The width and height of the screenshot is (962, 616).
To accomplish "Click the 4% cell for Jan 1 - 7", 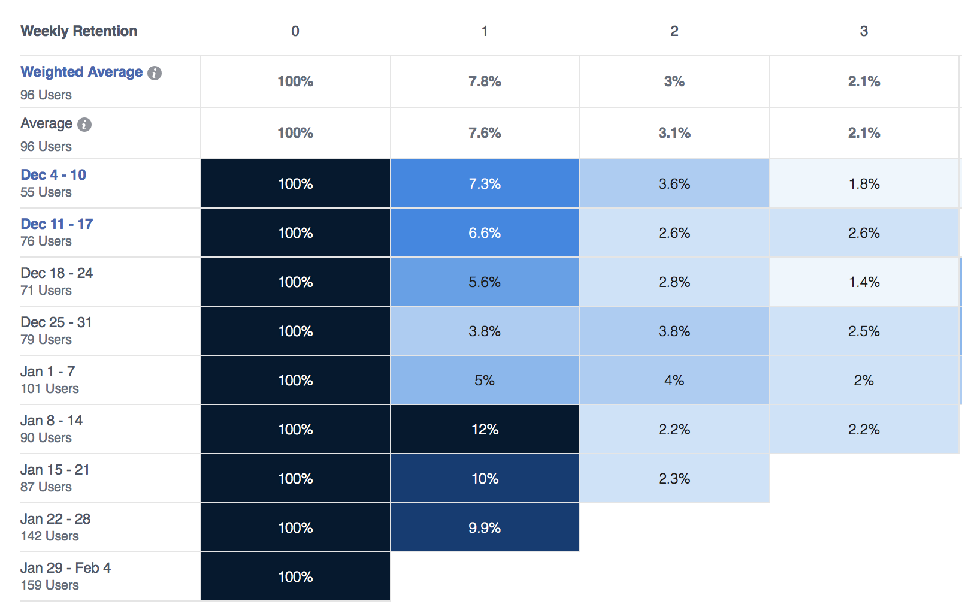I will 674,381.
